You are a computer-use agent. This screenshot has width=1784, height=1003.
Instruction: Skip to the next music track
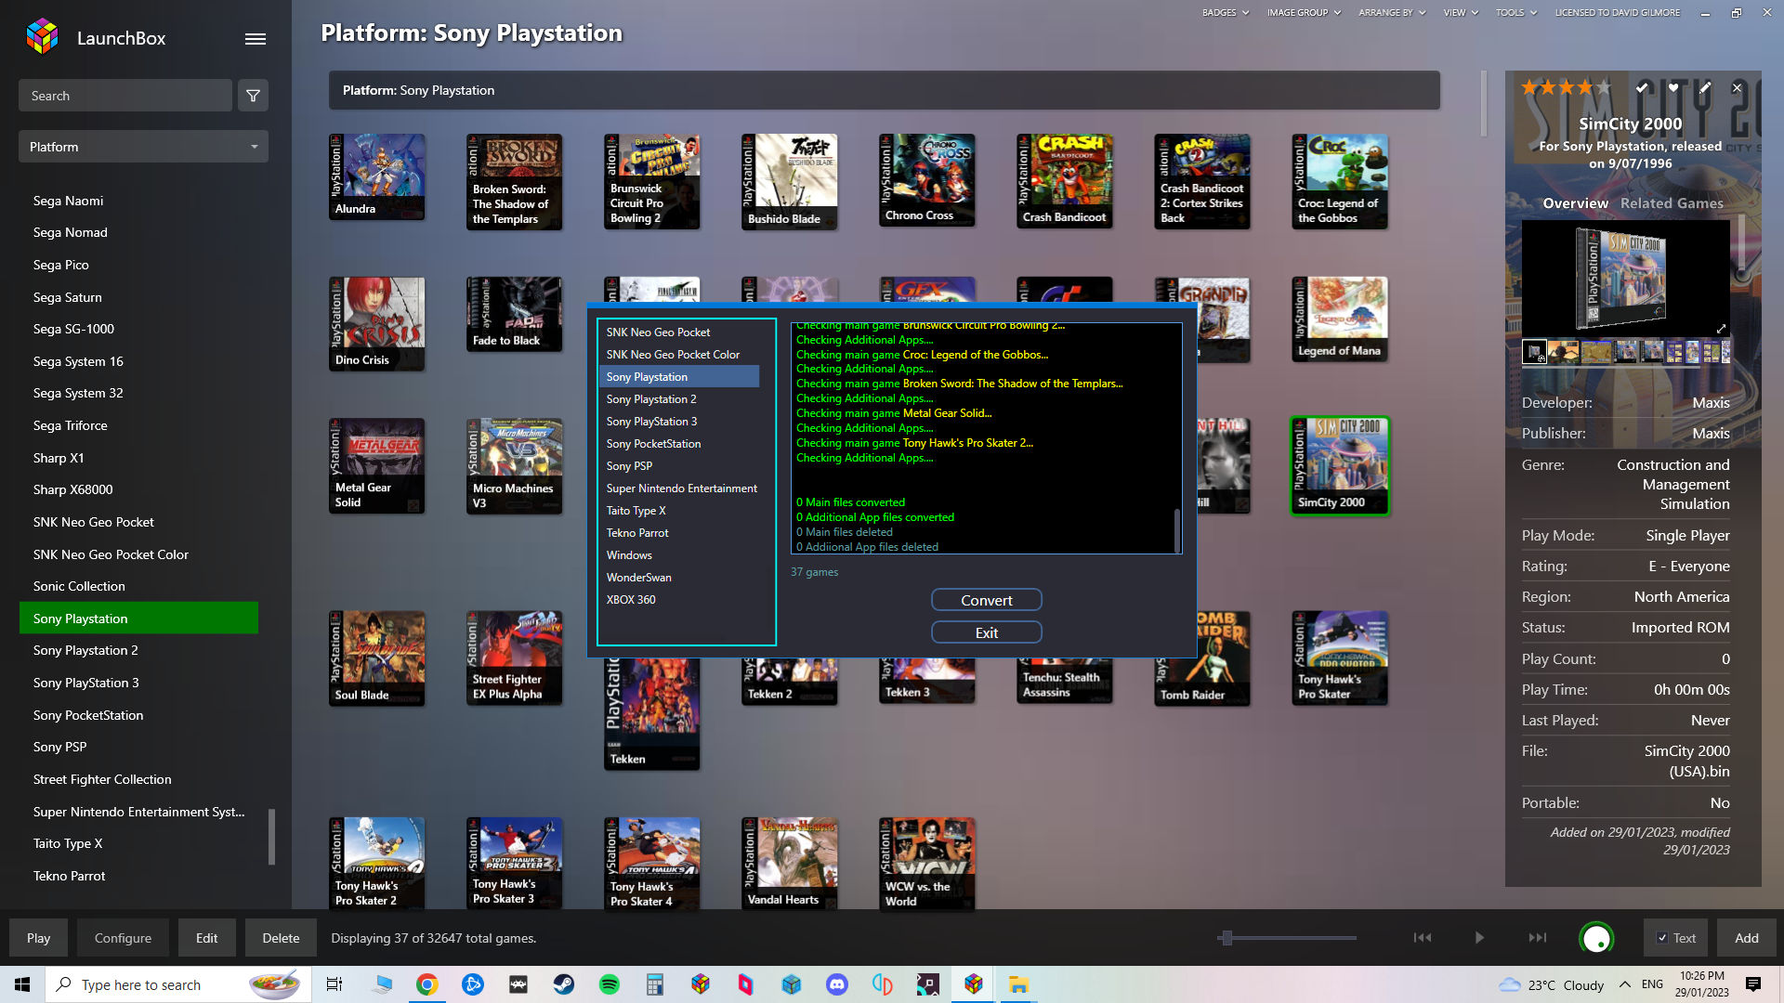click(x=1538, y=938)
